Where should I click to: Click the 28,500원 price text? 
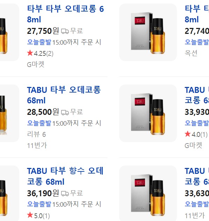pos(43,112)
